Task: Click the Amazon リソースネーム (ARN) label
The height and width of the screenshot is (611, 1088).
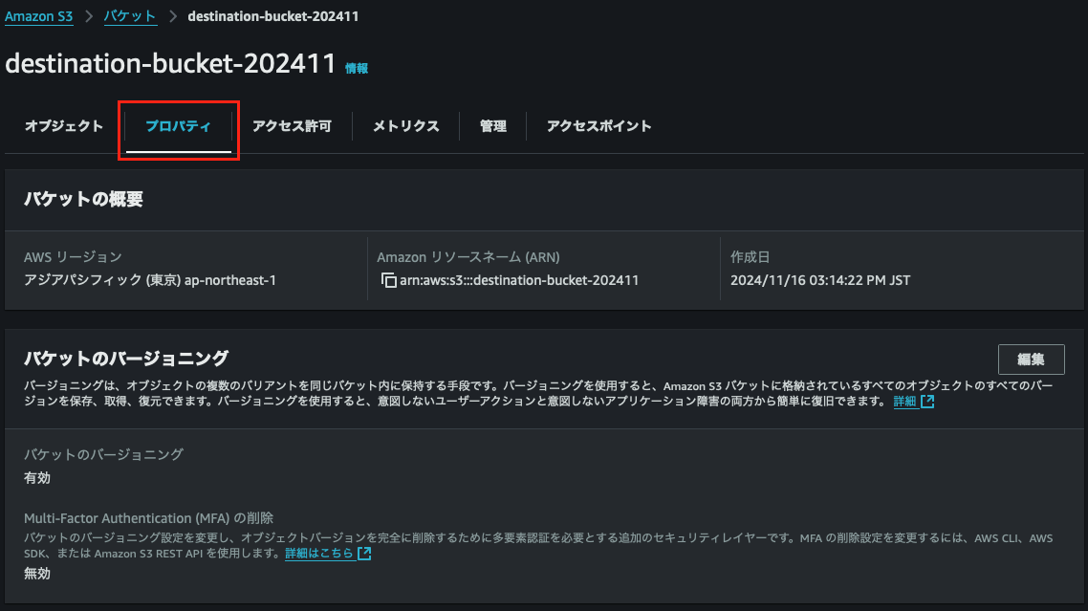Action: coord(468,257)
